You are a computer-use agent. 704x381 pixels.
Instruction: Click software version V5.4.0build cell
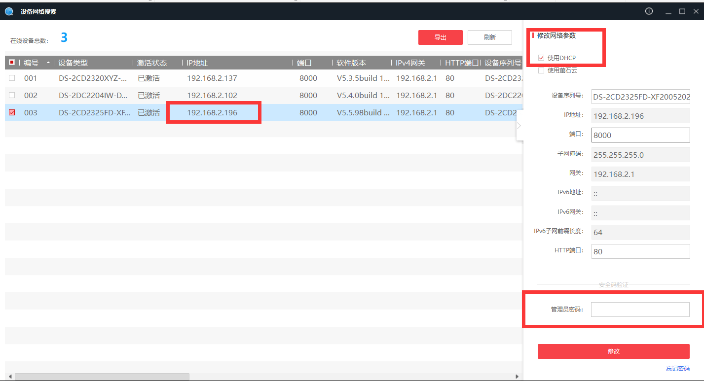pos(364,95)
